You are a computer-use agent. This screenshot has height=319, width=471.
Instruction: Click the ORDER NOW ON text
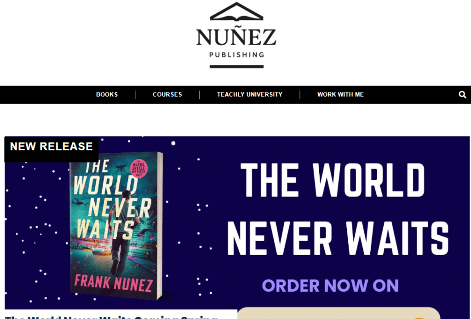330,285
